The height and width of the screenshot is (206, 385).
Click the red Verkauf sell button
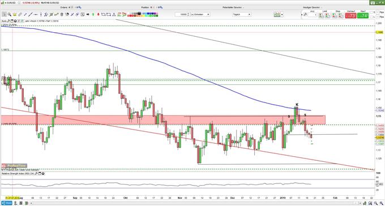pos(350,16)
